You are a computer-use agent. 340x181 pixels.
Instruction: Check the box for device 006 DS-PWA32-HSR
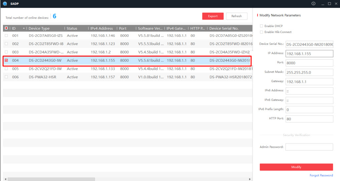pos(6,77)
